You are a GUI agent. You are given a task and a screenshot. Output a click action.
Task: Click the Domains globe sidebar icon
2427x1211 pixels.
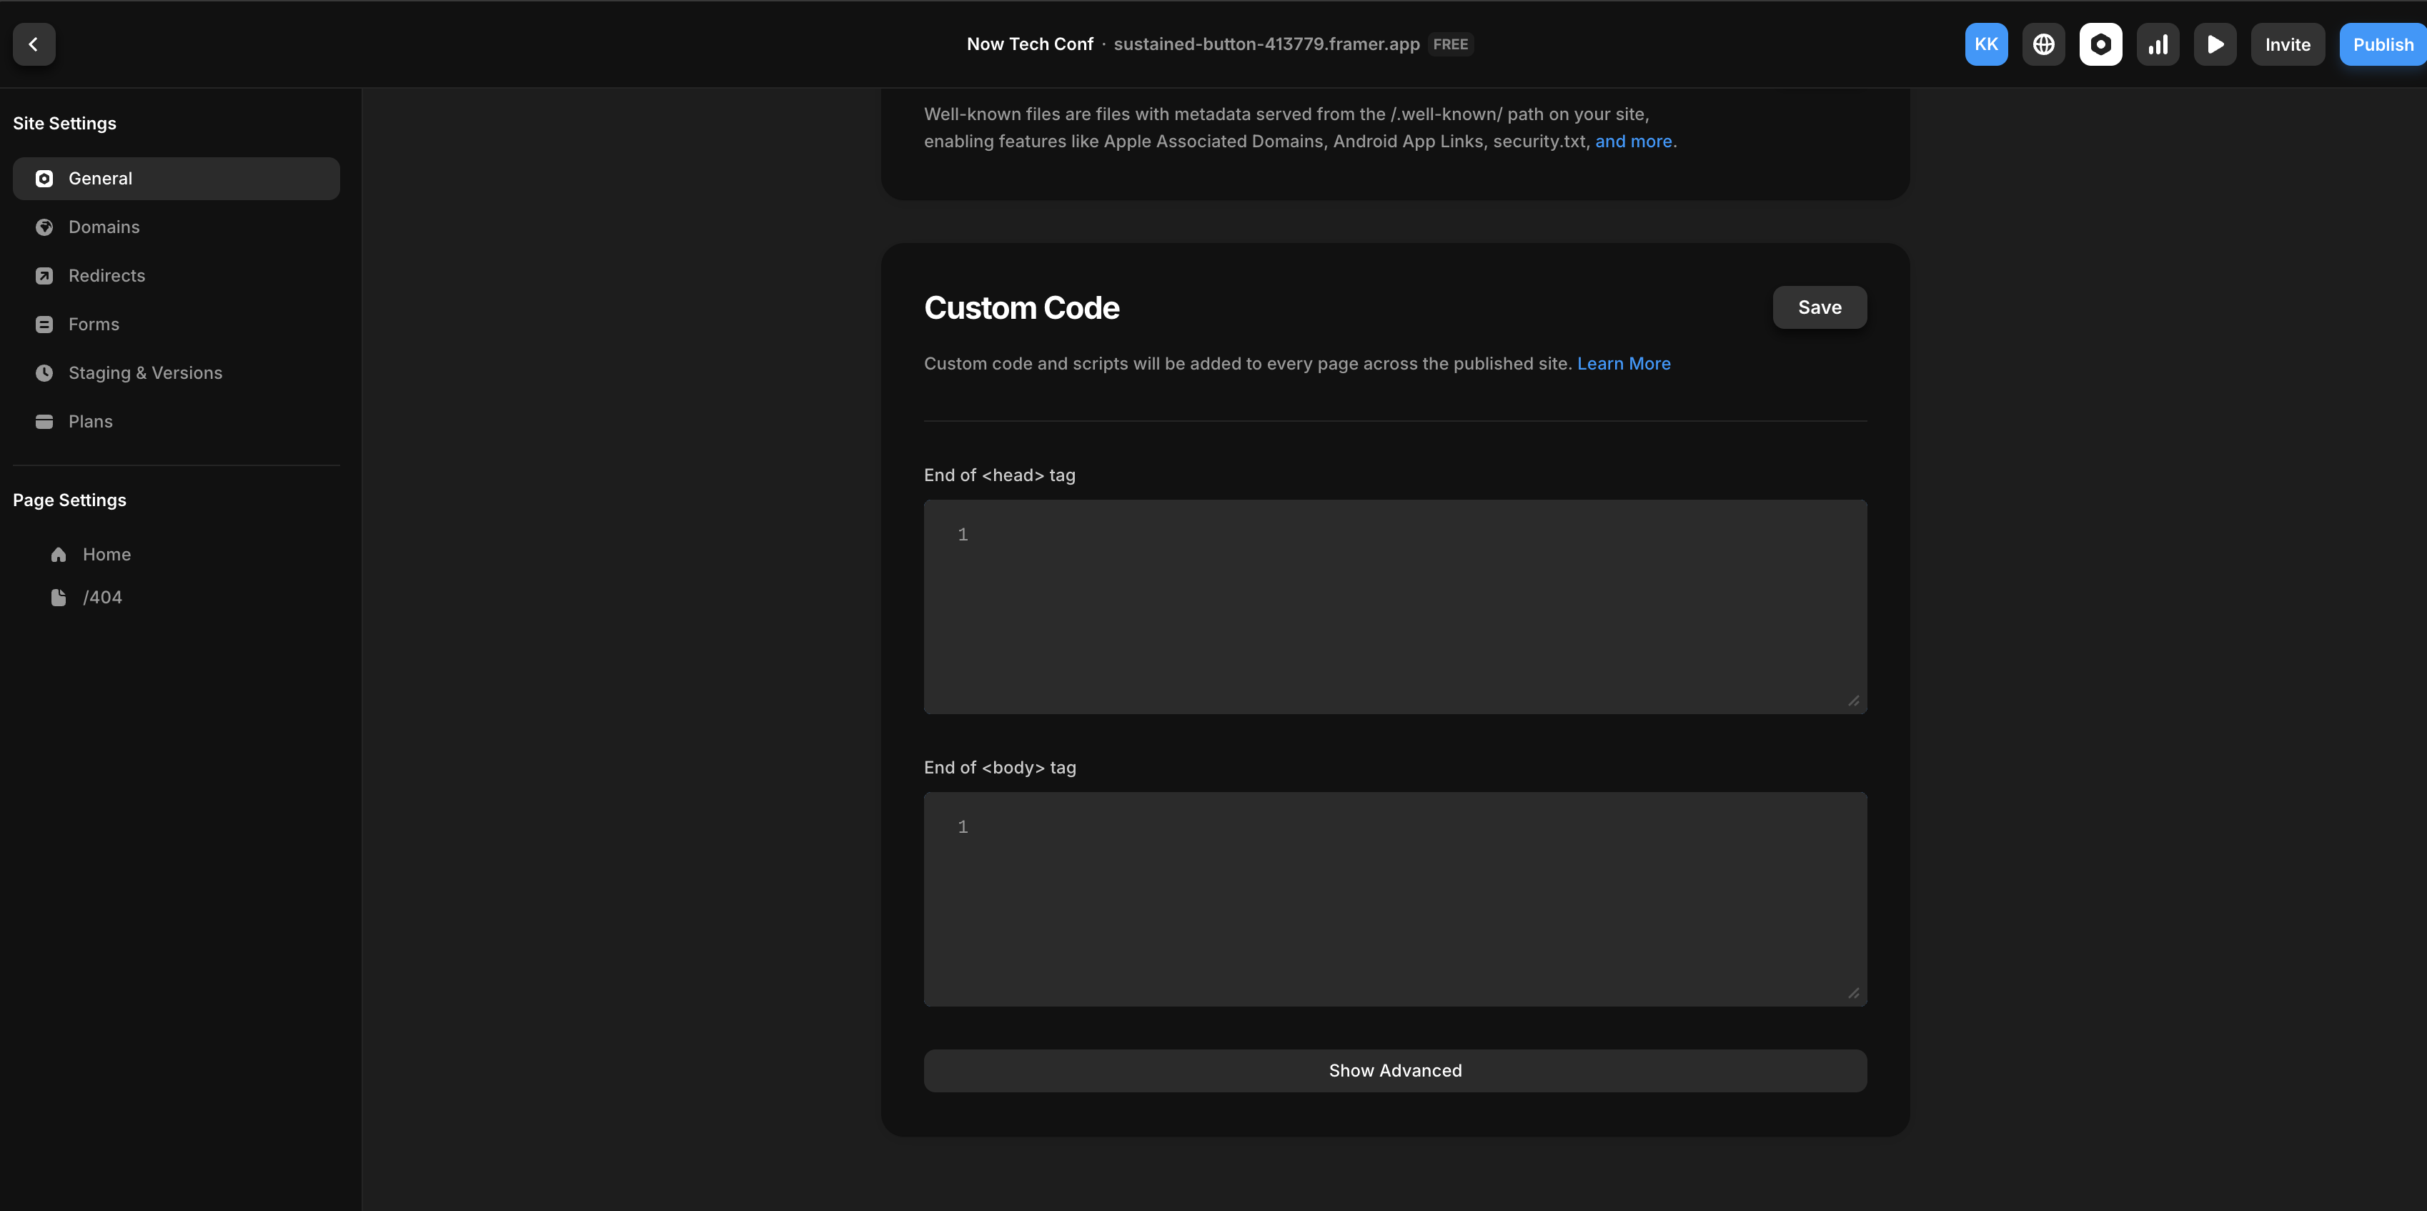coord(44,227)
